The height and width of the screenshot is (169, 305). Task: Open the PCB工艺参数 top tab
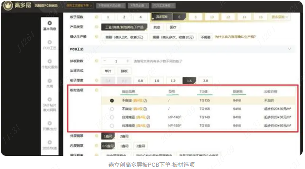pyautogui.click(x=163, y=5)
